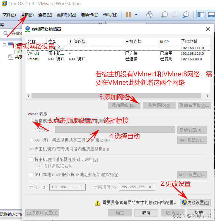Open the 桥接到 adapter dropdown
This screenshot has width=215, height=221.
pos(115,130)
